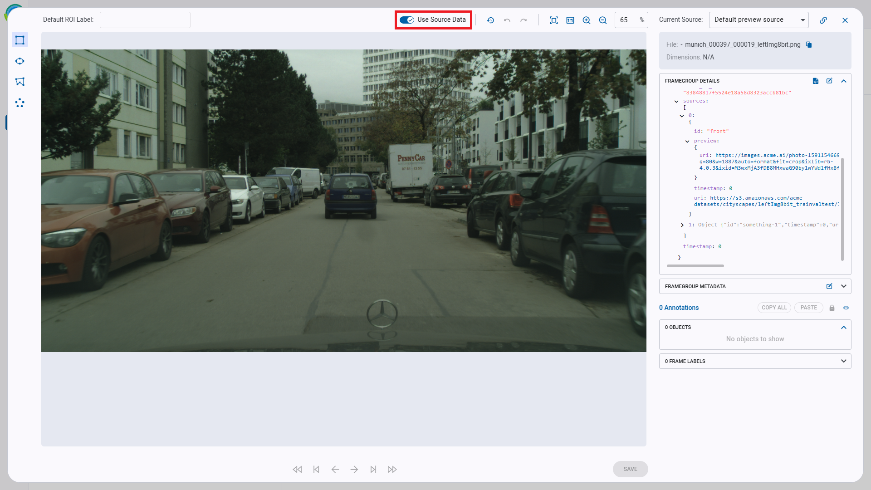Select the bounding box annotation tool
This screenshot has width=871, height=490.
[x=20, y=39]
